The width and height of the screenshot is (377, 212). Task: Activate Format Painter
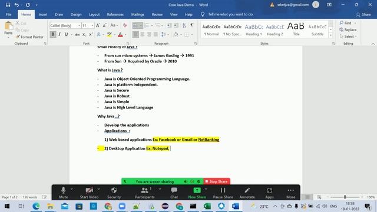point(29,37)
